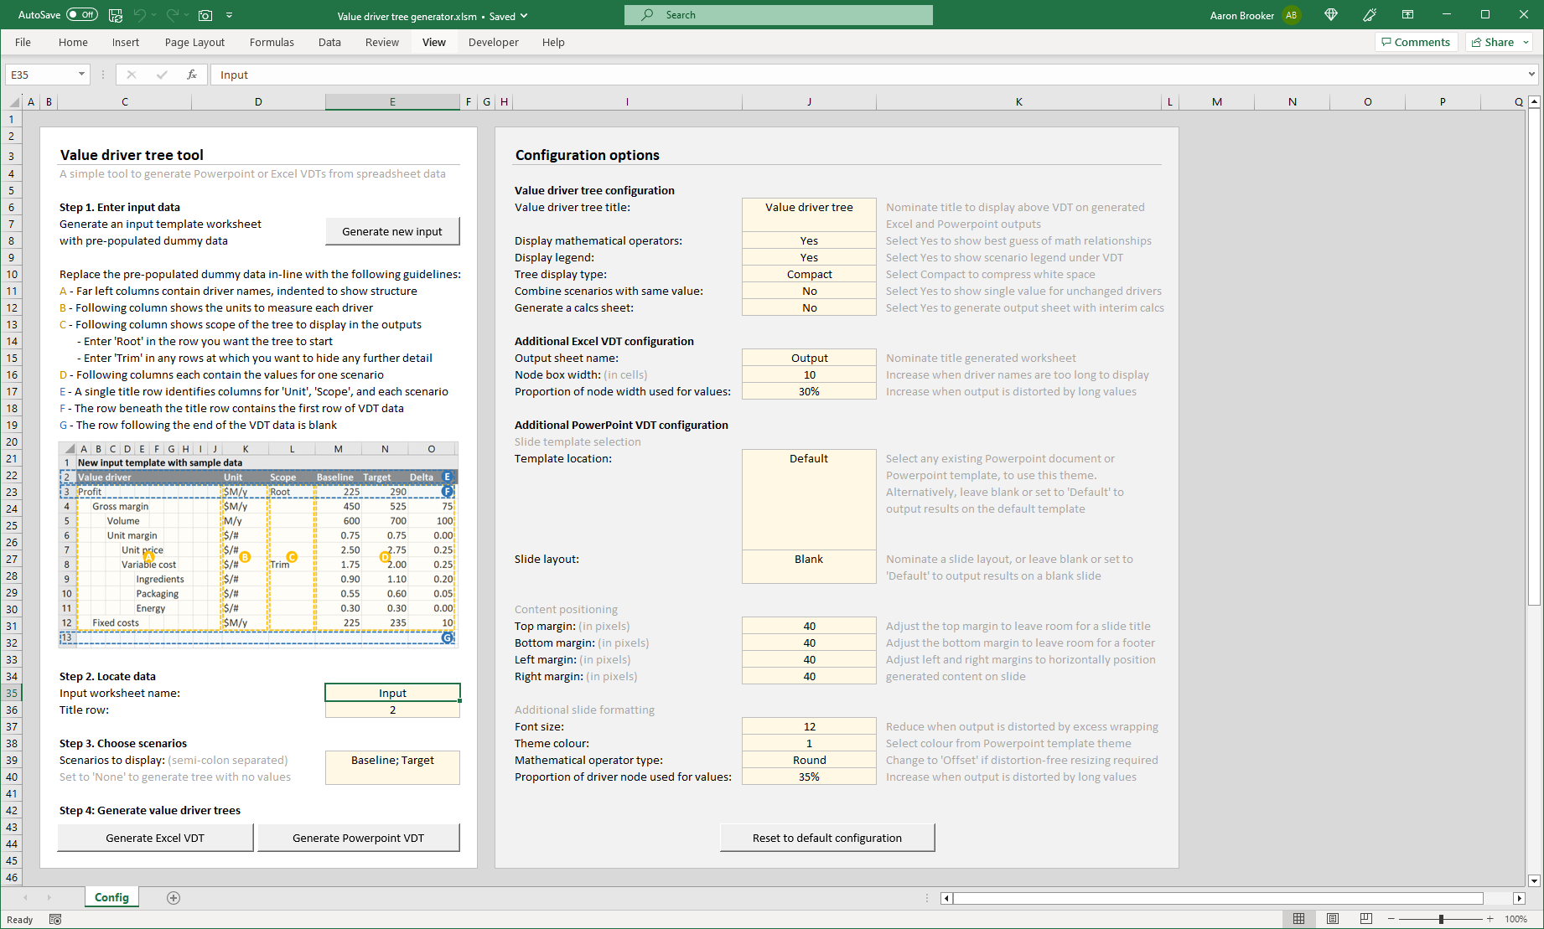Click horizontal scrollbar left arrow
Screen dimensions: 1544x929
(x=946, y=898)
